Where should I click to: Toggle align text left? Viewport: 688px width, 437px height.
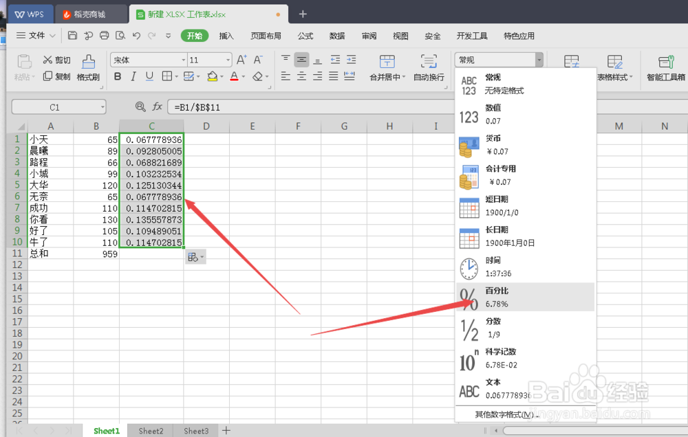click(x=286, y=76)
